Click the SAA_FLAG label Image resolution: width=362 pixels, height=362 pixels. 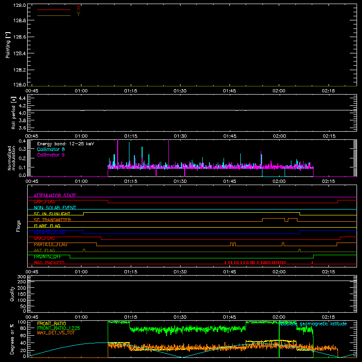point(44,238)
